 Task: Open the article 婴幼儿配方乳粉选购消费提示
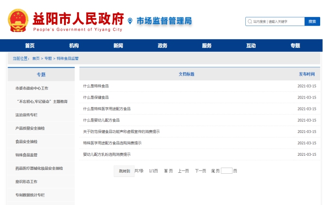[x=107, y=154]
